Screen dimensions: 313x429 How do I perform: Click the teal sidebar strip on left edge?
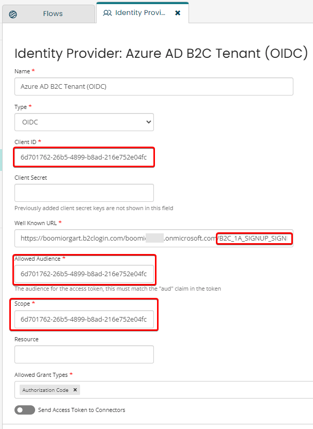click(2, 160)
